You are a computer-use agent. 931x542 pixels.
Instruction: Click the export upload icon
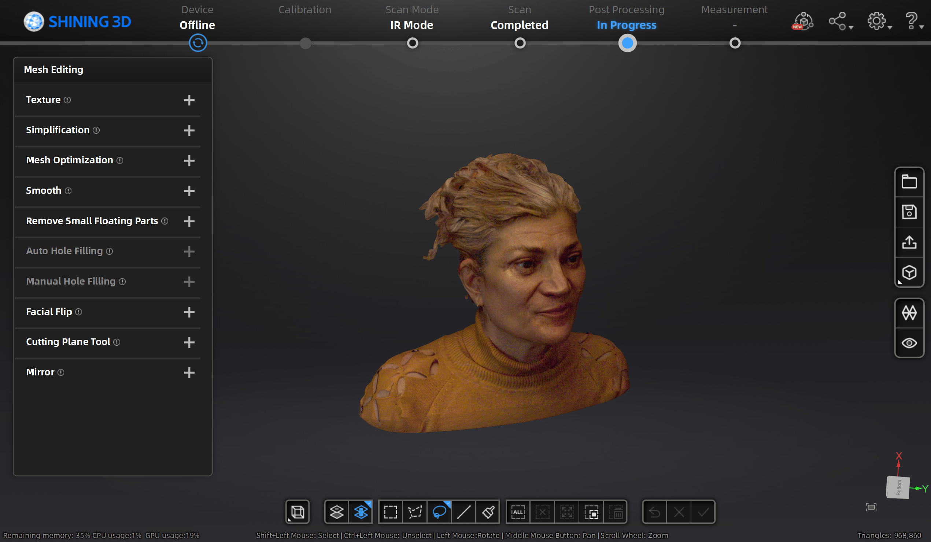(909, 242)
